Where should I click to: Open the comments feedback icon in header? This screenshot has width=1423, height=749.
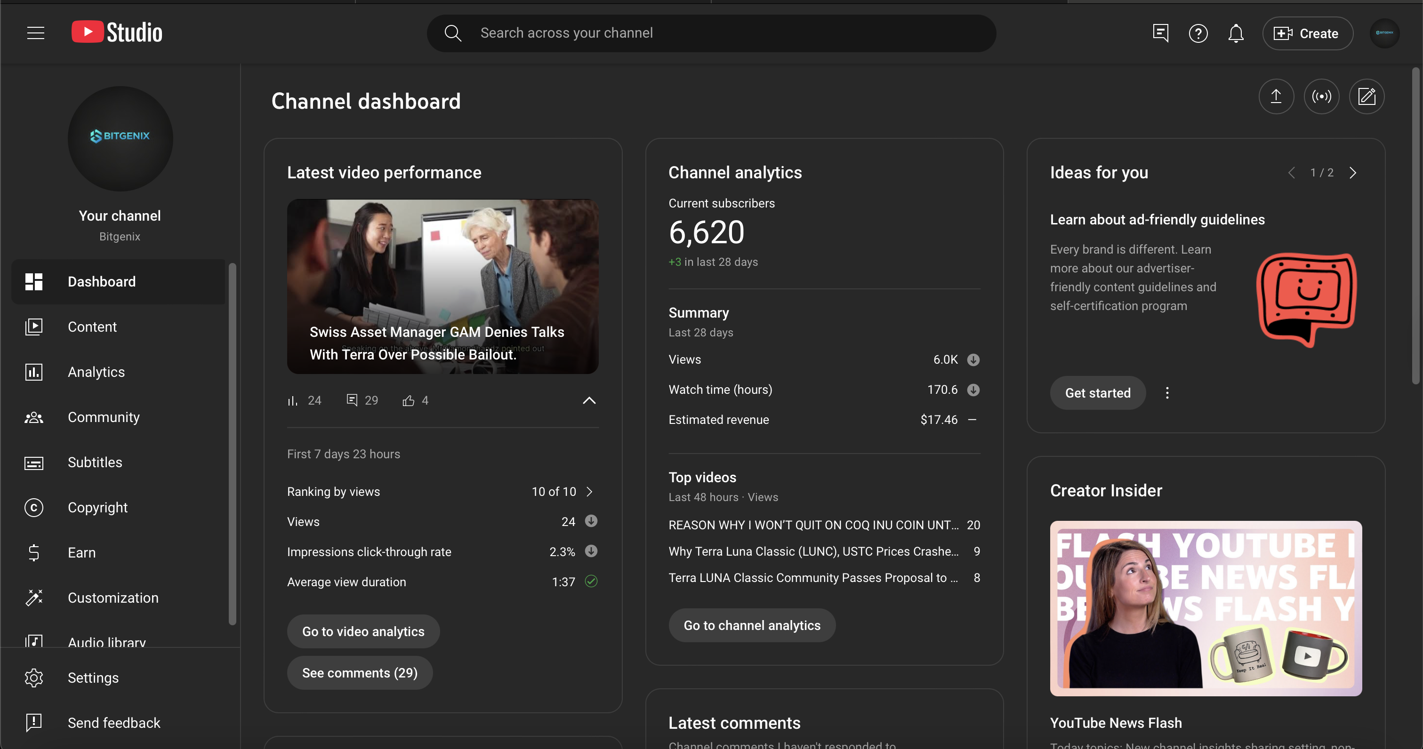(1161, 33)
